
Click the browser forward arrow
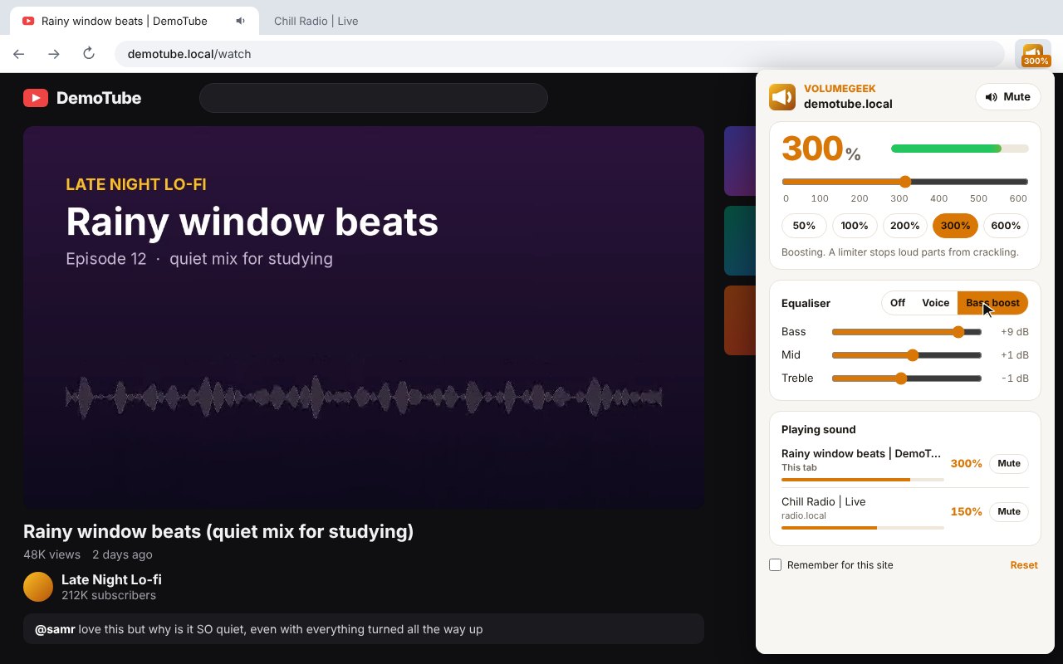tap(54, 54)
